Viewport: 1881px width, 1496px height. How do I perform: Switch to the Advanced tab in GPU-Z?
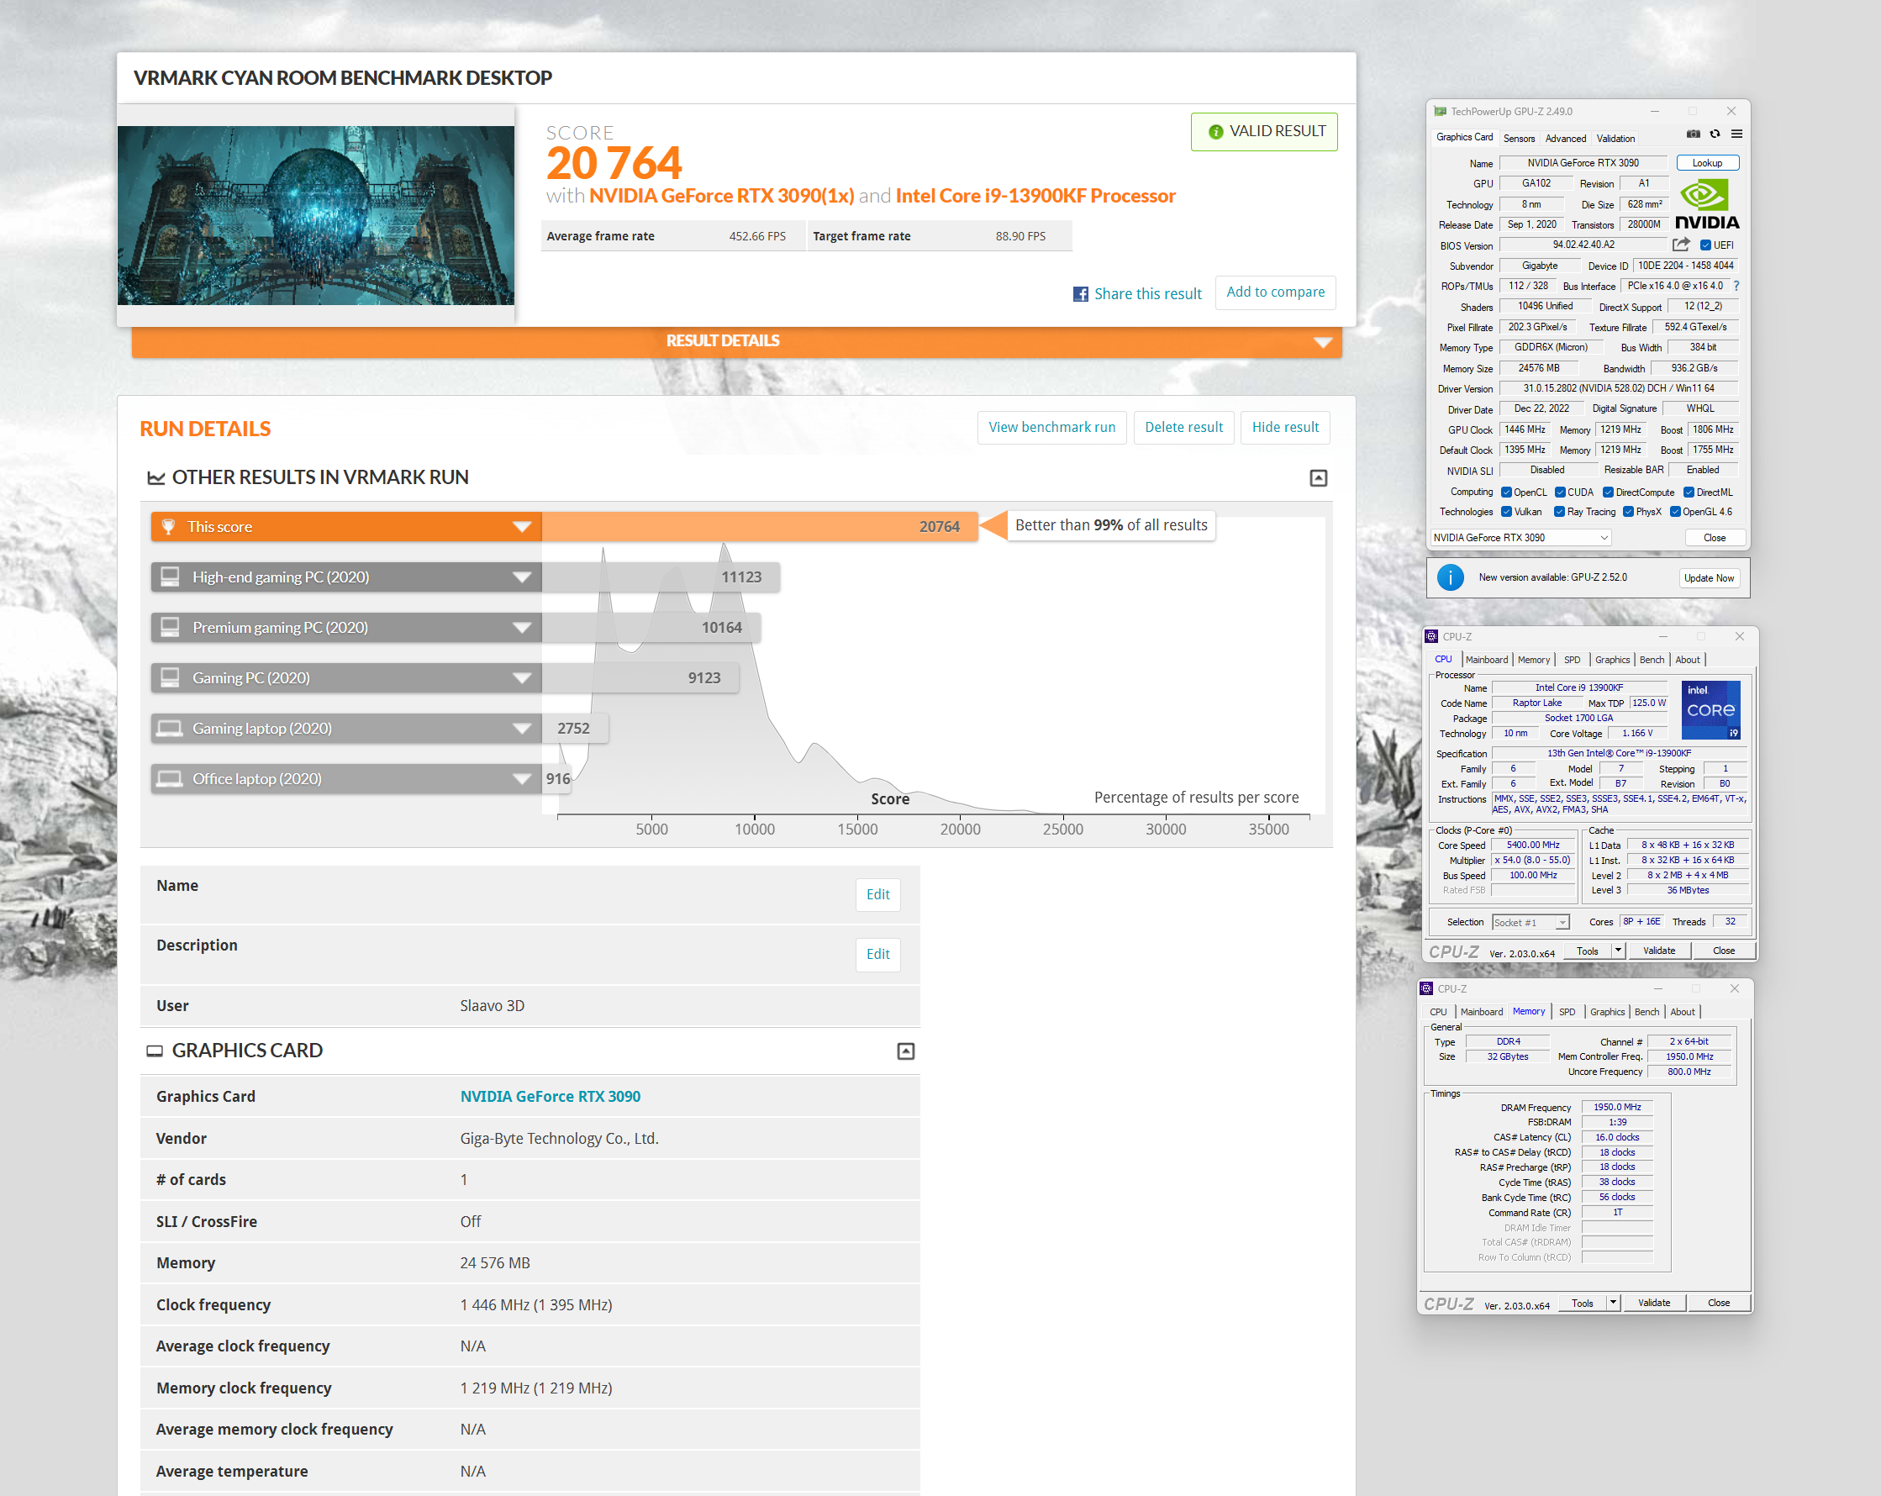[x=1566, y=139]
